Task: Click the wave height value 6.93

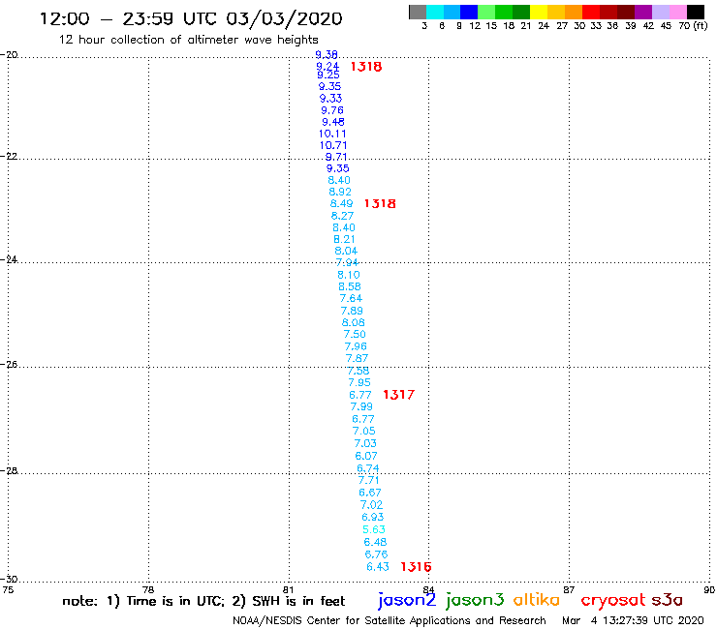Action: 373,517
